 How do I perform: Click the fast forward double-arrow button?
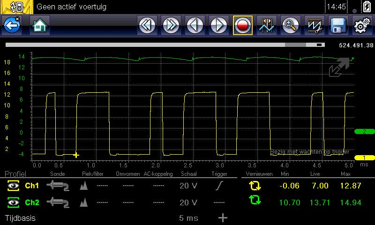click(171, 26)
